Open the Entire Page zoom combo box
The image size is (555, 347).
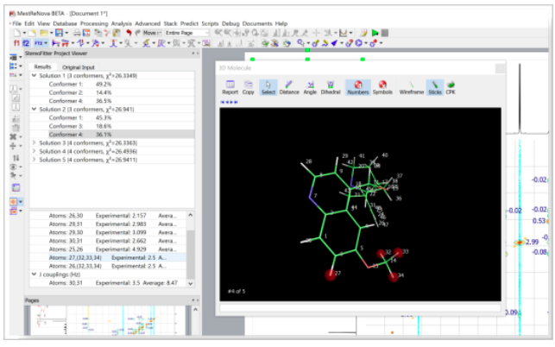(x=187, y=33)
